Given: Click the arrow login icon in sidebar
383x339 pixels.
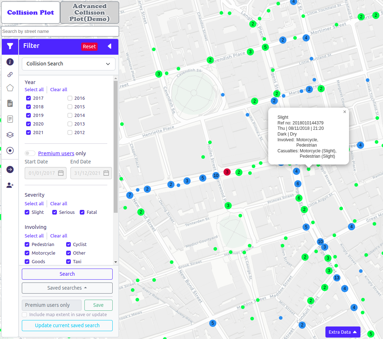Looking at the screenshot, I should click(x=10, y=169).
